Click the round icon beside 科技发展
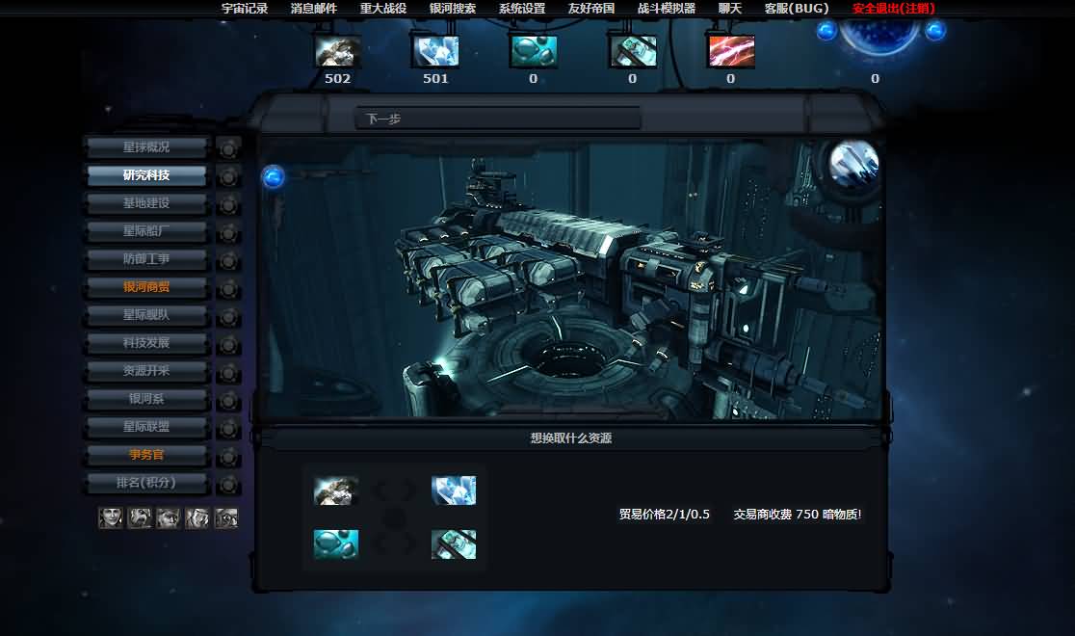The height and width of the screenshot is (636, 1075). click(x=228, y=344)
